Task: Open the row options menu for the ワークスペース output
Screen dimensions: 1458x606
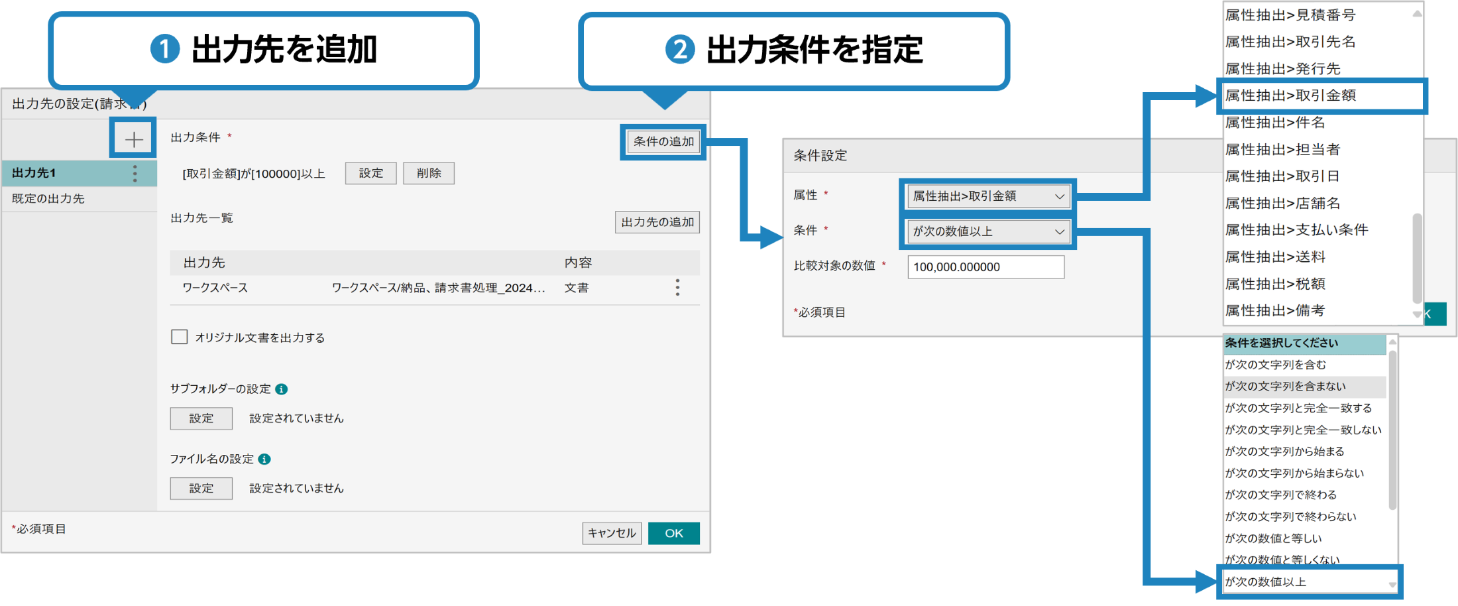Action: pyautogui.click(x=677, y=288)
